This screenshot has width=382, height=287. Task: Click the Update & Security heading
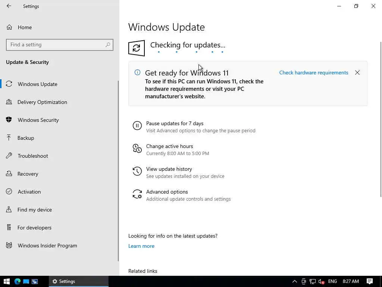pos(28,62)
